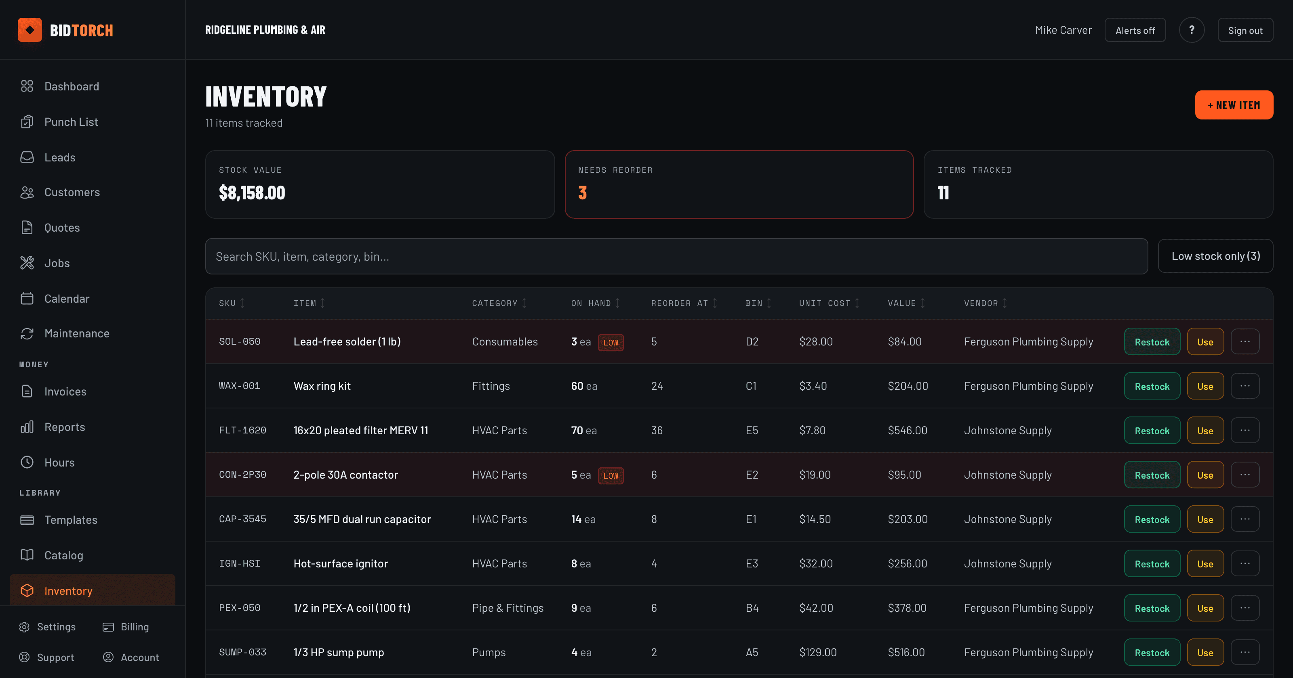Open the Customers section
This screenshot has width=1293, height=678.
point(93,192)
